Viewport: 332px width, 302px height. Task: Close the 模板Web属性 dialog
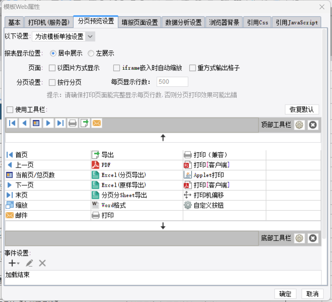pos(322,7)
